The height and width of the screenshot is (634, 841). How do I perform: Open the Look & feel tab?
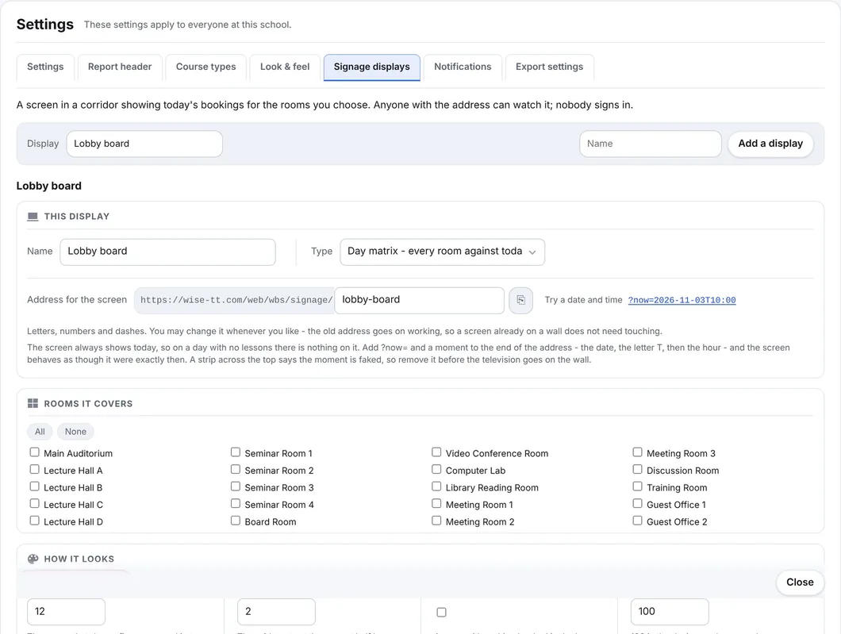coord(285,67)
